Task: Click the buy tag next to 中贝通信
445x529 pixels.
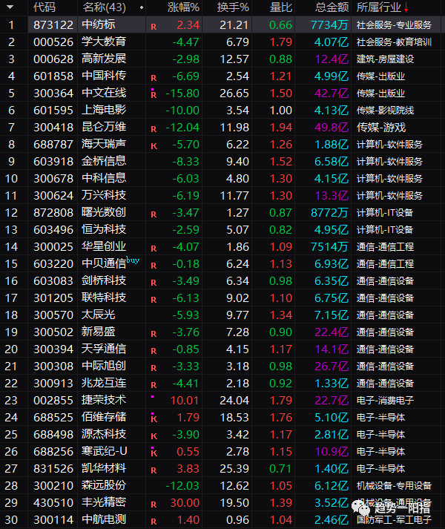Action: click(133, 260)
